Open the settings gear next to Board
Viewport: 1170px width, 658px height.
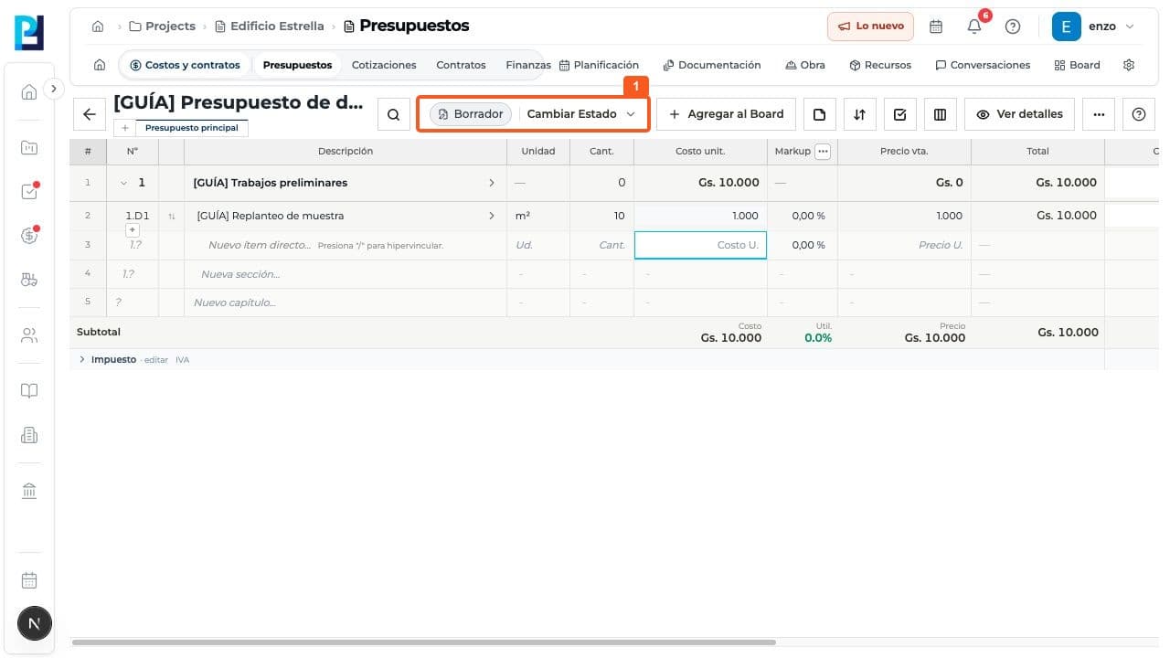point(1129,65)
